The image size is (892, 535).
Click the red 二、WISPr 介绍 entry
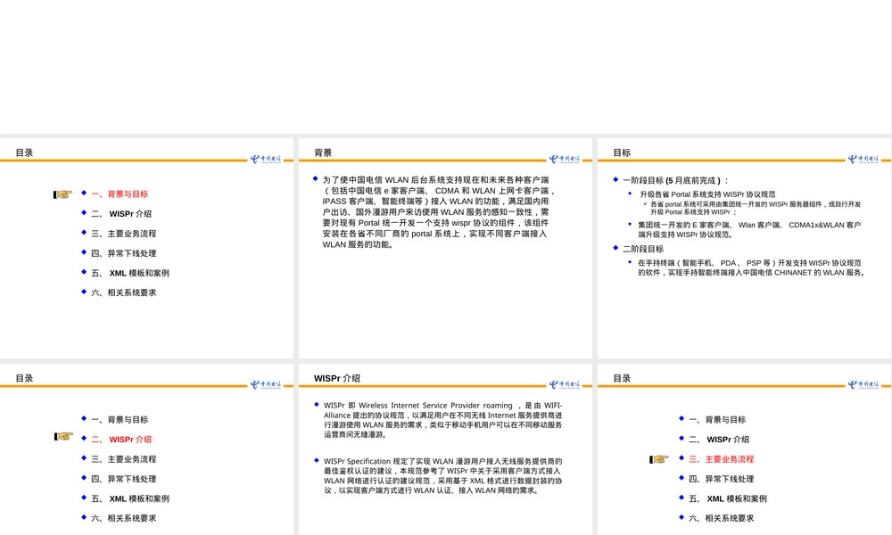tap(121, 440)
